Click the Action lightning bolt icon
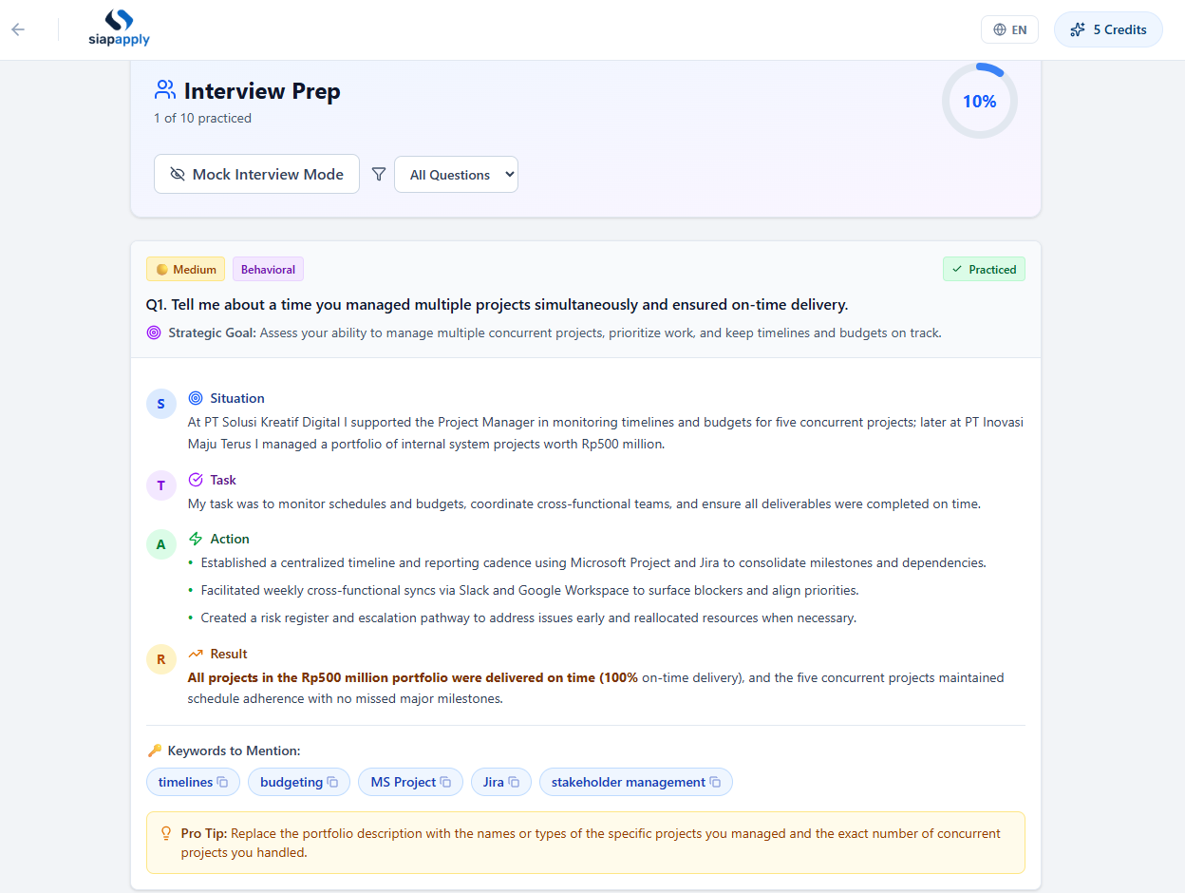The height and width of the screenshot is (893, 1185). coord(196,539)
